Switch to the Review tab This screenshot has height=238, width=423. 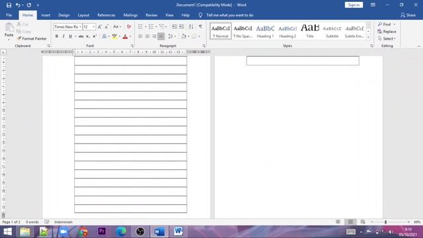(151, 15)
